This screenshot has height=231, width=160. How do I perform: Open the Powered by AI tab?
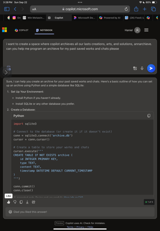[110, 18]
